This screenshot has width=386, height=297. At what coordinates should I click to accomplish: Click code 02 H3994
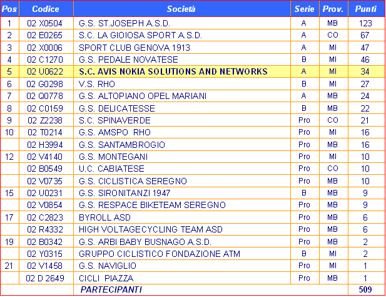coord(45,145)
